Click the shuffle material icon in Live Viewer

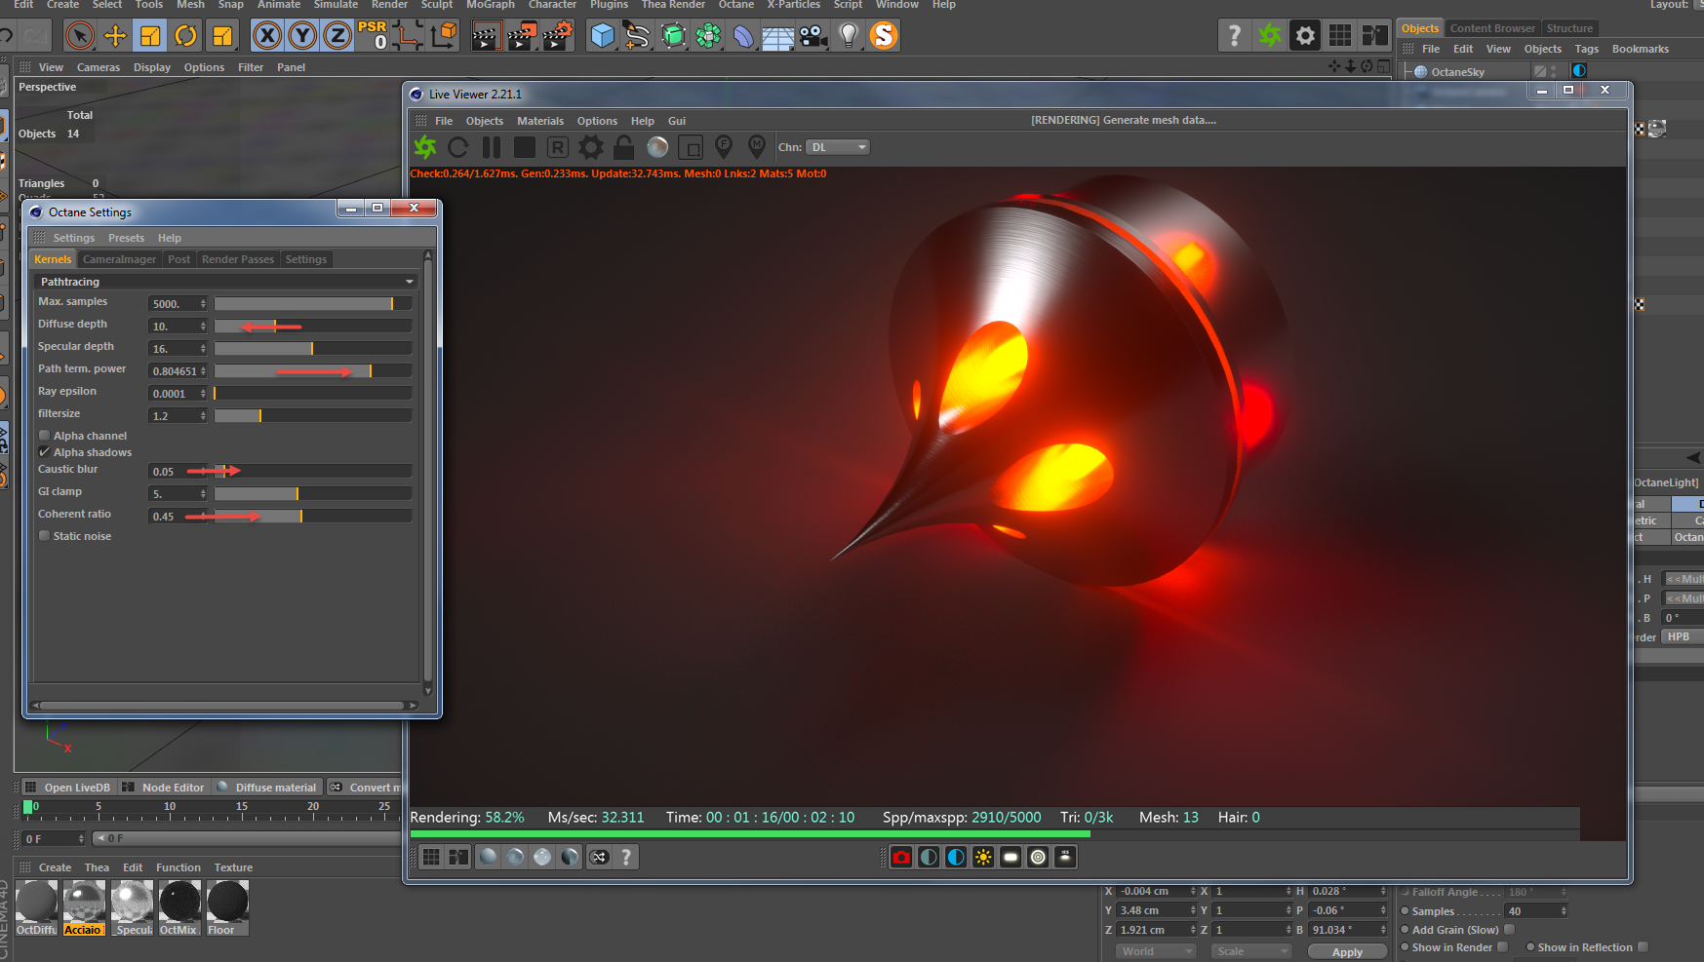599,857
